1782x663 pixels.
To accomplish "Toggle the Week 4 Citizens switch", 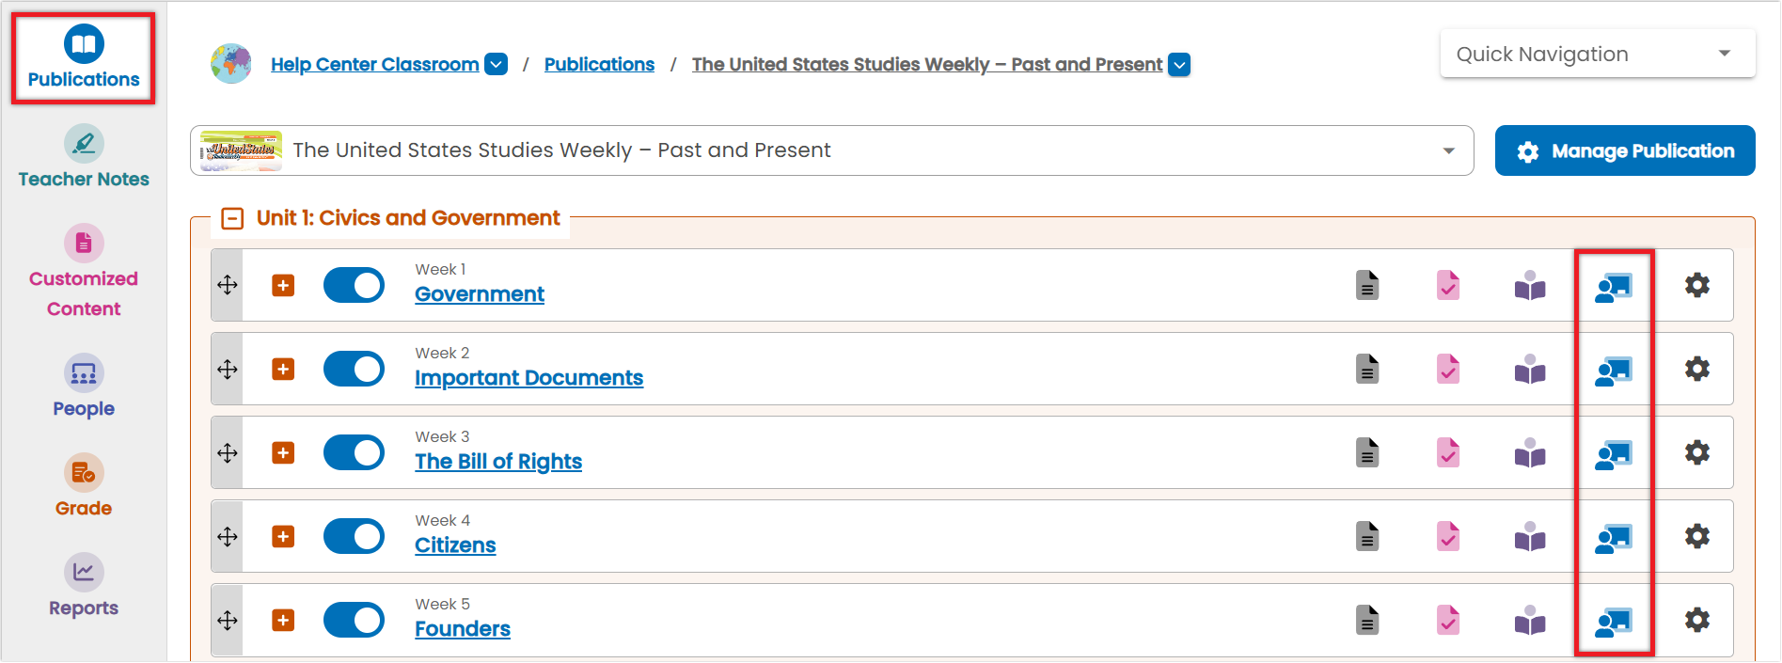I will 354,536.
